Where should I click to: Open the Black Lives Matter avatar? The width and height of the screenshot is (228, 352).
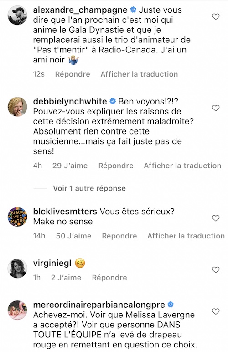(x=17, y=217)
